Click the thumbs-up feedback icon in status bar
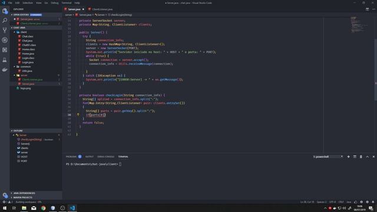The width and height of the screenshot is (377, 212). click(356, 202)
